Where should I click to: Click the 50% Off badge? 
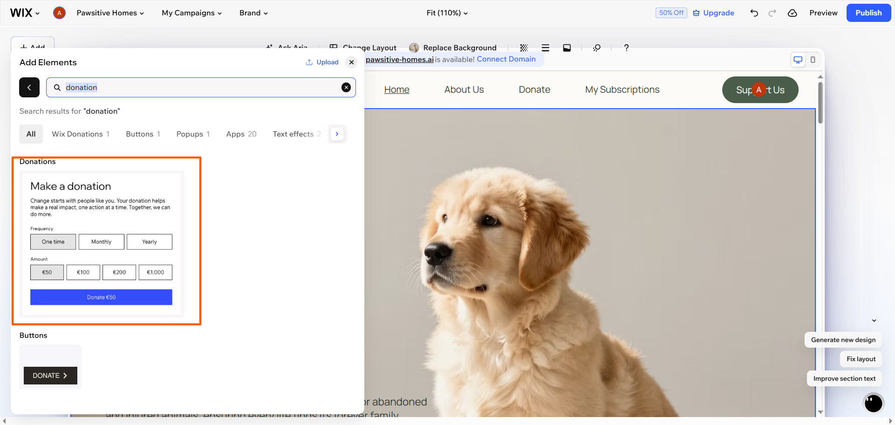tap(671, 13)
